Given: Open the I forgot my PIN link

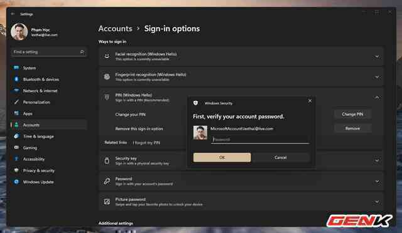Looking at the screenshot, I should click(146, 143).
